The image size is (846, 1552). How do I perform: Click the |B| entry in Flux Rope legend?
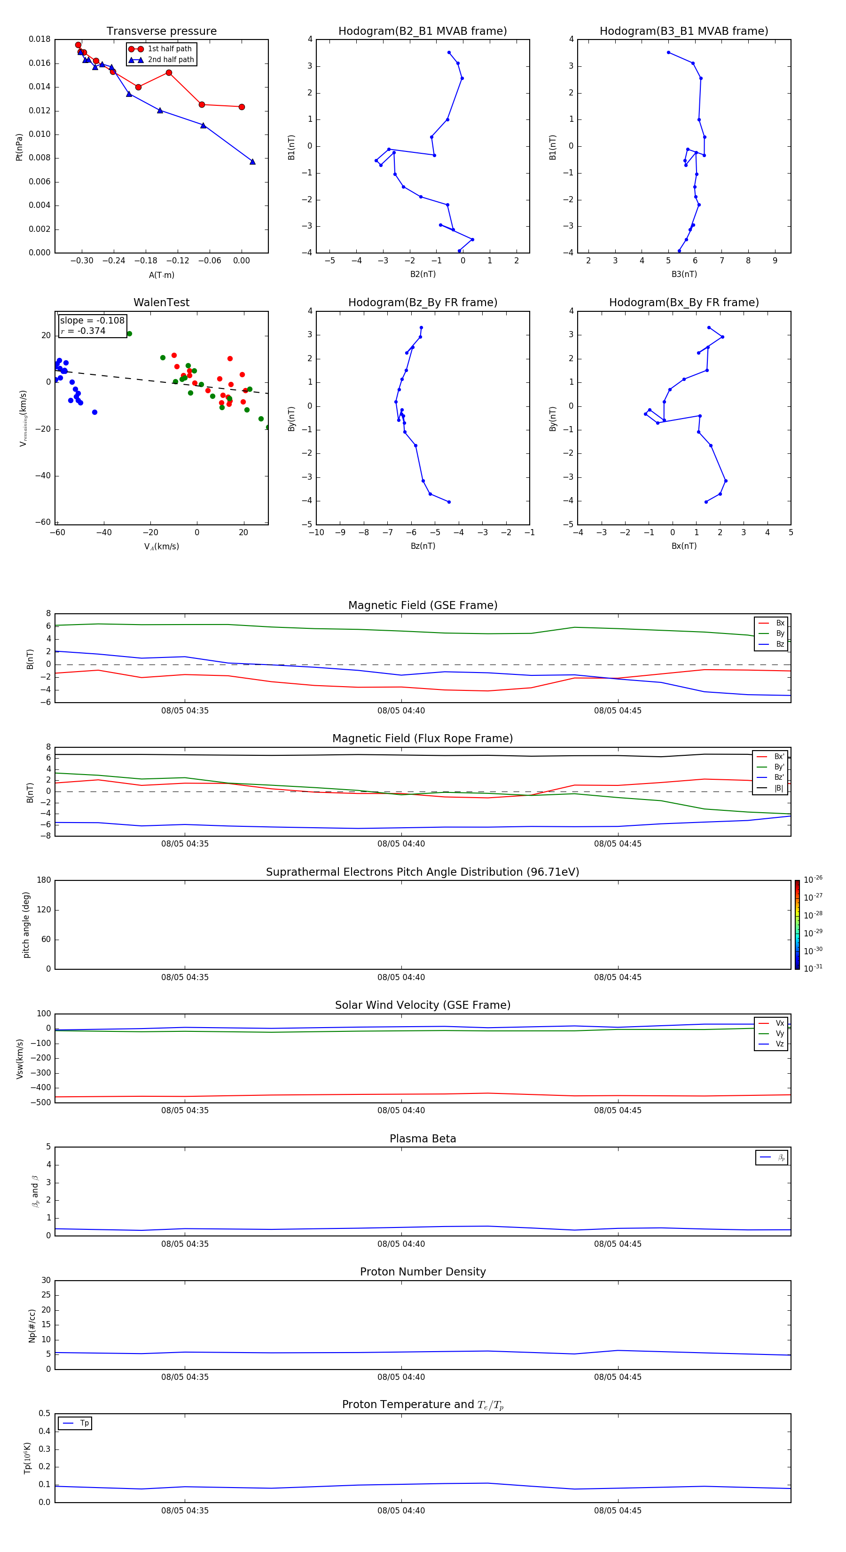click(x=770, y=788)
